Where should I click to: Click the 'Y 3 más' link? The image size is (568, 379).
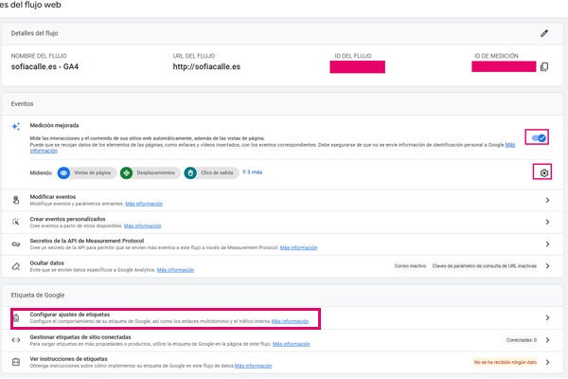click(x=252, y=172)
